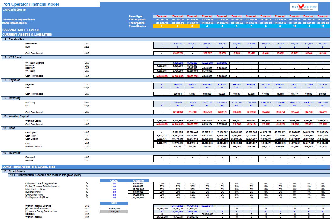This screenshot has width=333, height=222.
Task: Select period number 12 cell
Action: tap(323, 26)
